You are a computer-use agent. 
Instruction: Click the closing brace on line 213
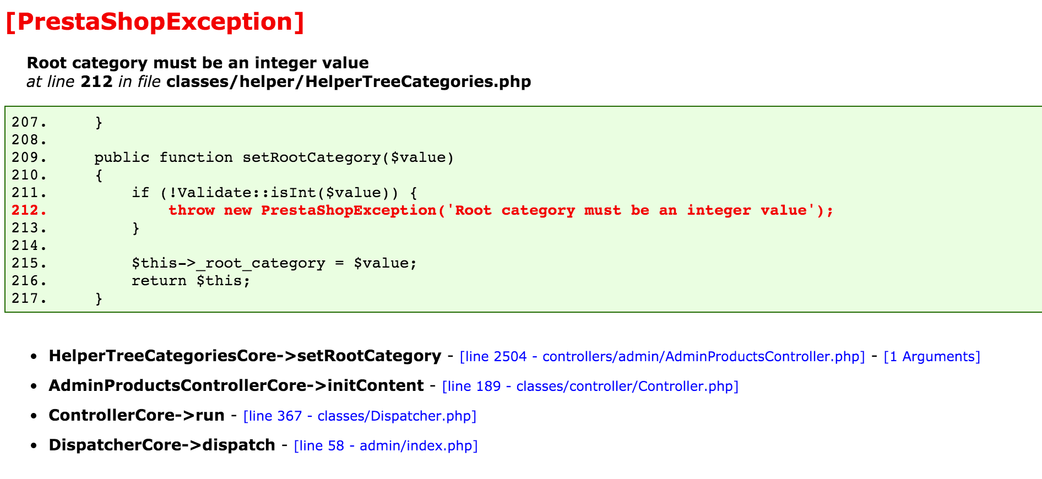click(x=135, y=228)
